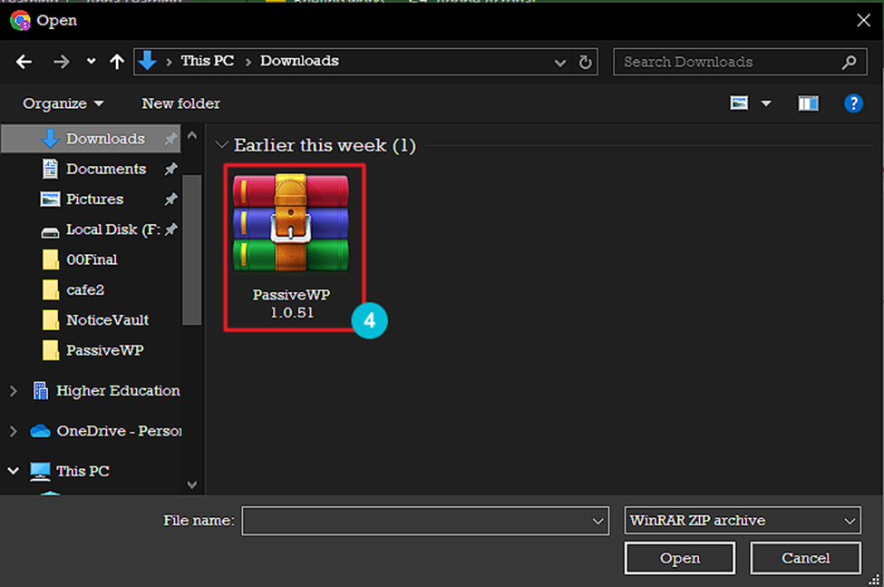Open the 00Final folder
Screen dimensions: 884x587
(x=92, y=260)
